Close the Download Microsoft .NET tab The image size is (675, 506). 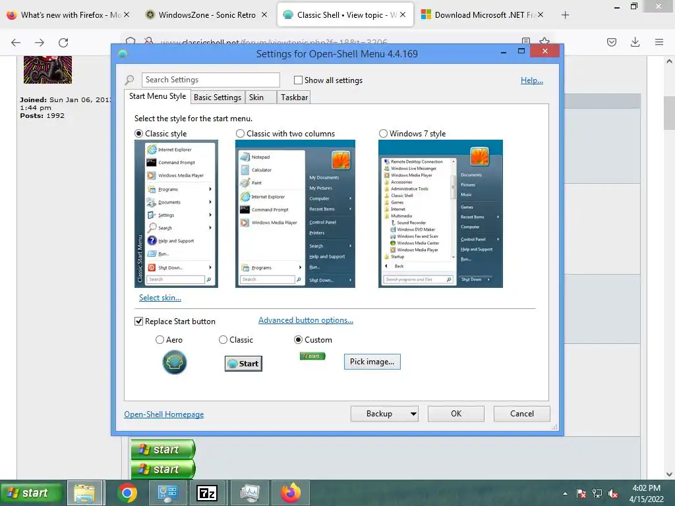(x=541, y=14)
